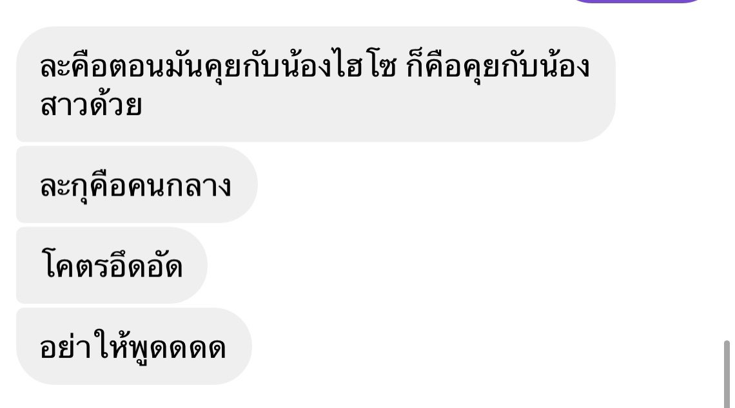Click the word "ละกุ" in second message
The width and height of the screenshot is (735, 408).
64,187
